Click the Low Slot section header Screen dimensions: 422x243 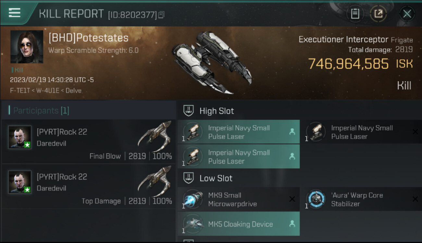pyautogui.click(x=216, y=178)
